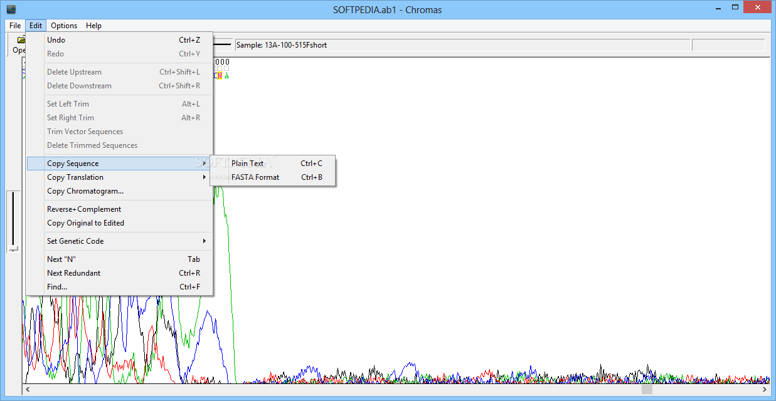
Task: Copy sequence in FASTA Format
Action: (273, 177)
